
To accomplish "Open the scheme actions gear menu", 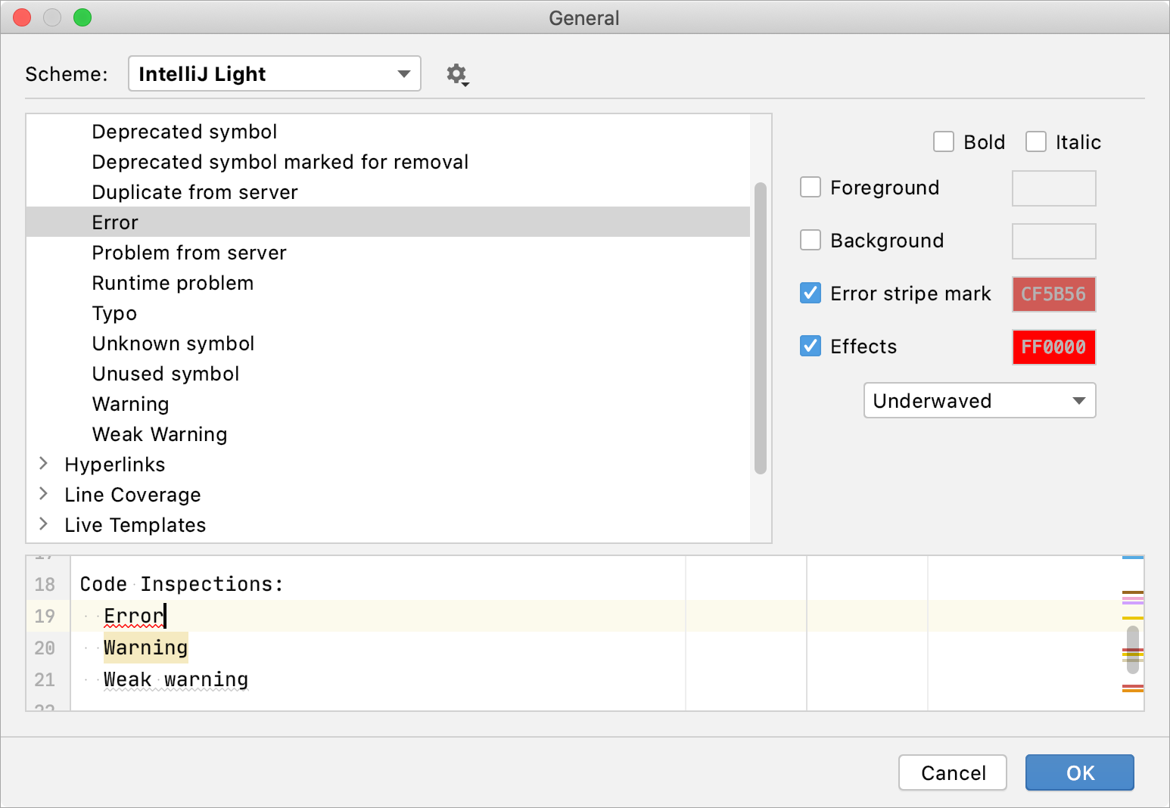I will [457, 73].
